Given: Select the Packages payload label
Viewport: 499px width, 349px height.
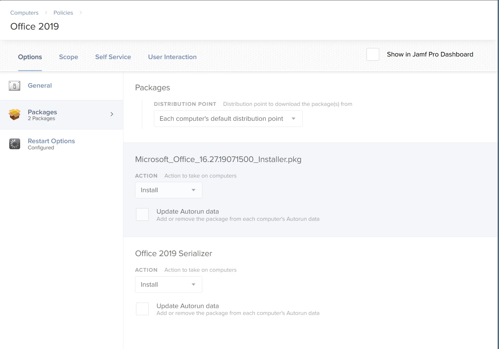Looking at the screenshot, I should tap(43, 112).
